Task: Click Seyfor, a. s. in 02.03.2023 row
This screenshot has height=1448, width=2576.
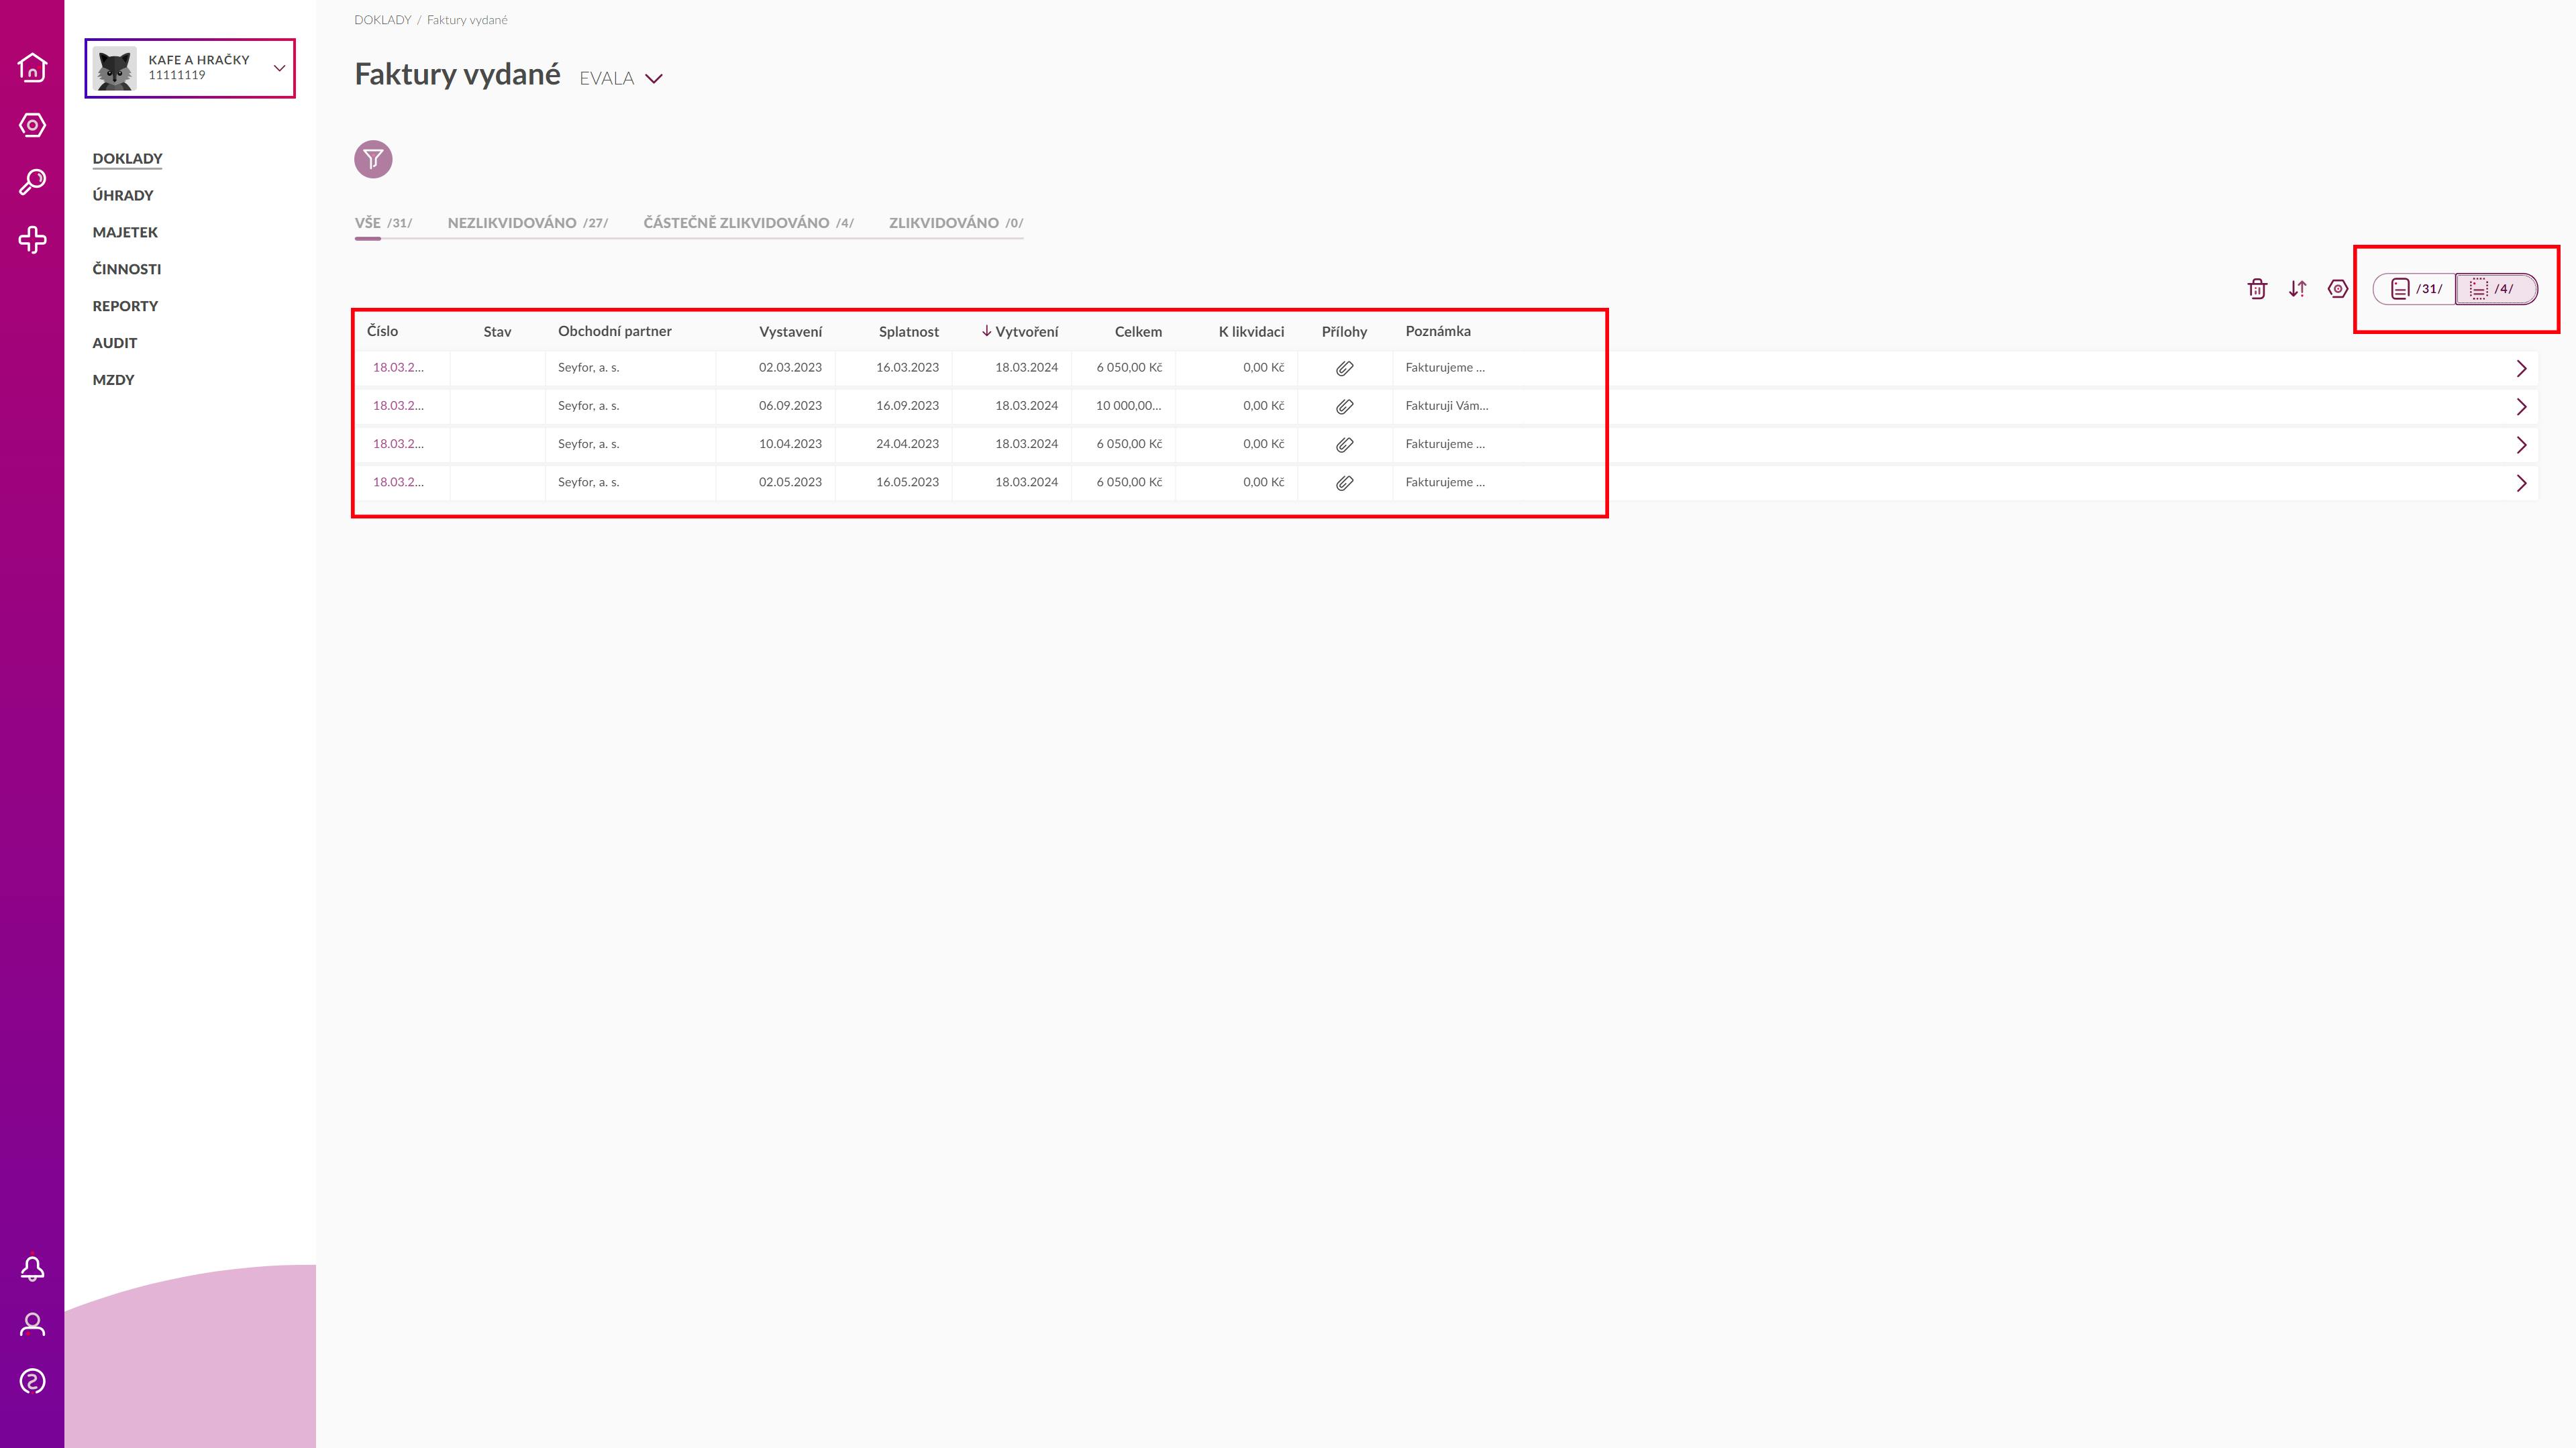Action: pyautogui.click(x=588, y=368)
